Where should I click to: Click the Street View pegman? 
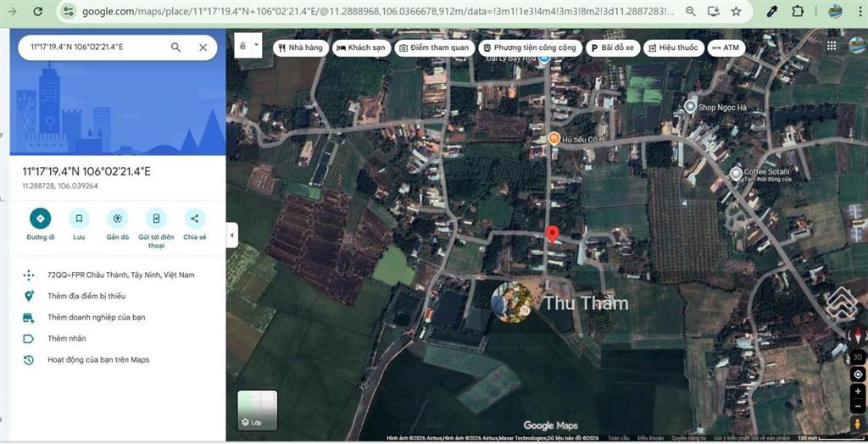[858, 424]
